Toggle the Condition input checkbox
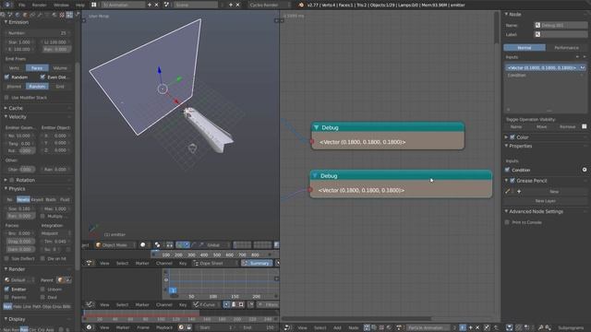The height and width of the screenshot is (332, 591). (x=507, y=170)
